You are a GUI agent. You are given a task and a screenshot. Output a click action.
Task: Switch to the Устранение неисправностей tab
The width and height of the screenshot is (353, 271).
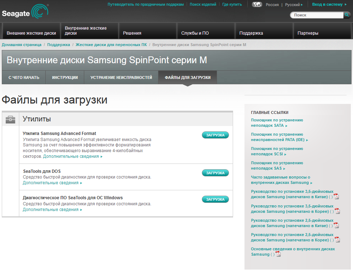click(x=121, y=77)
